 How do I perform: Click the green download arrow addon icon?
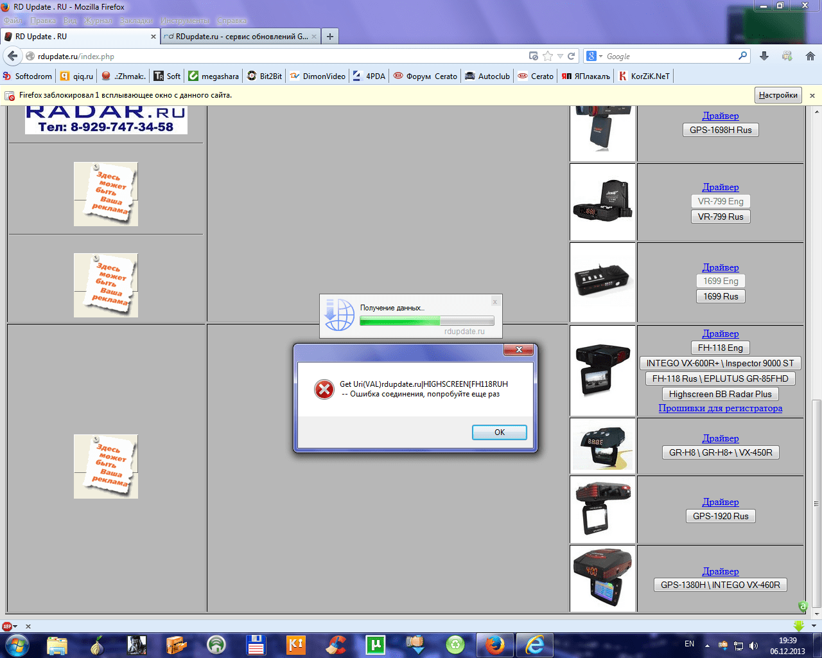pyautogui.click(x=798, y=626)
